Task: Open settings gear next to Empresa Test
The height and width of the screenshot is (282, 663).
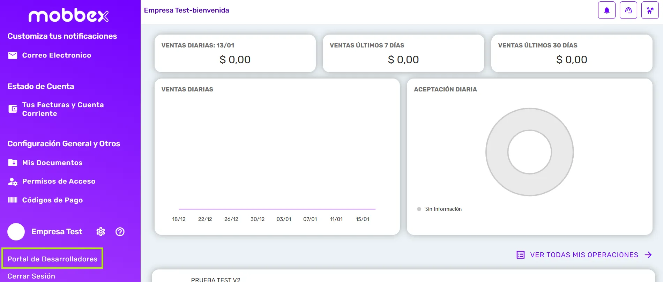Action: 101,232
